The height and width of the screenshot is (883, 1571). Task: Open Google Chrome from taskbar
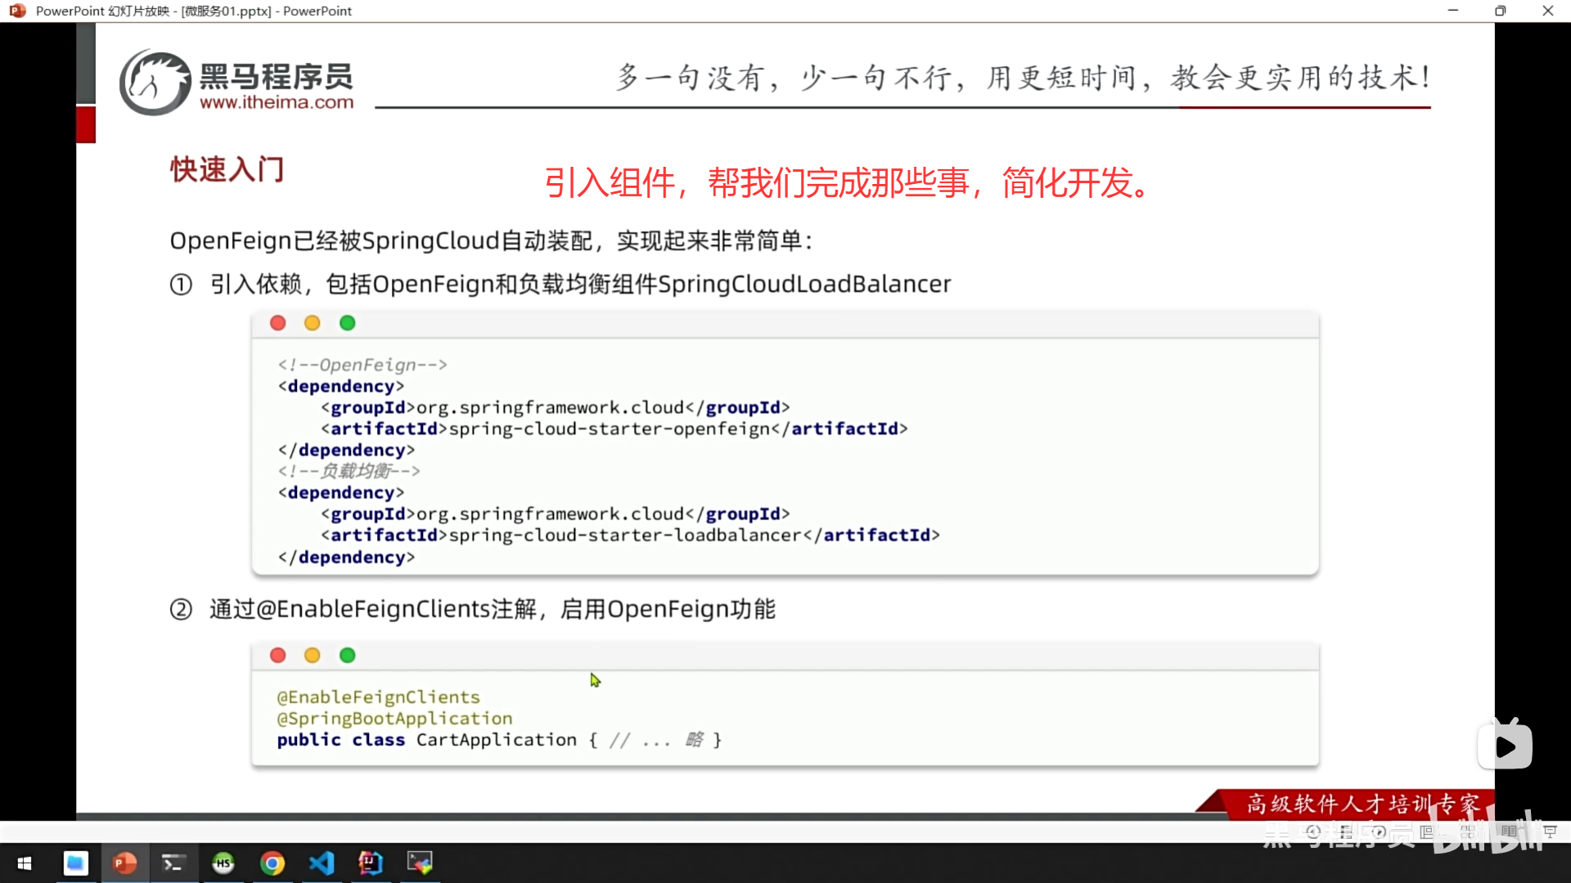click(272, 863)
